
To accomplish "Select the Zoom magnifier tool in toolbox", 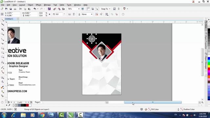I will point(2,34).
